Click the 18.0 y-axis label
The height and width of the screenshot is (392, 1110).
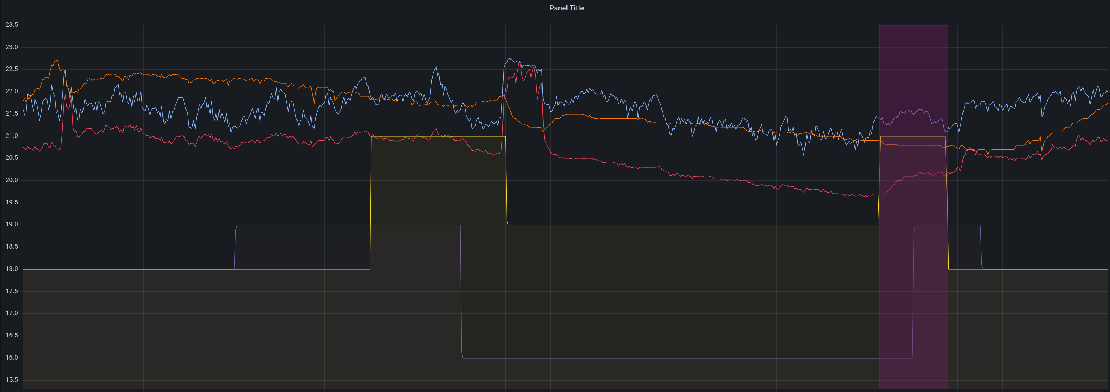pos(11,269)
